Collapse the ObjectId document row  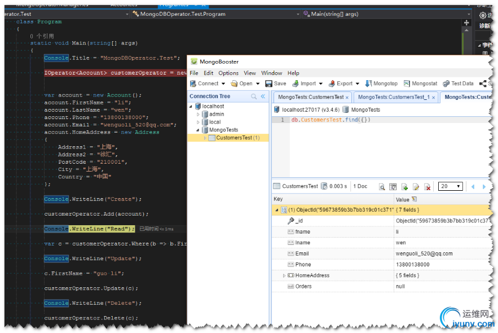click(276, 210)
